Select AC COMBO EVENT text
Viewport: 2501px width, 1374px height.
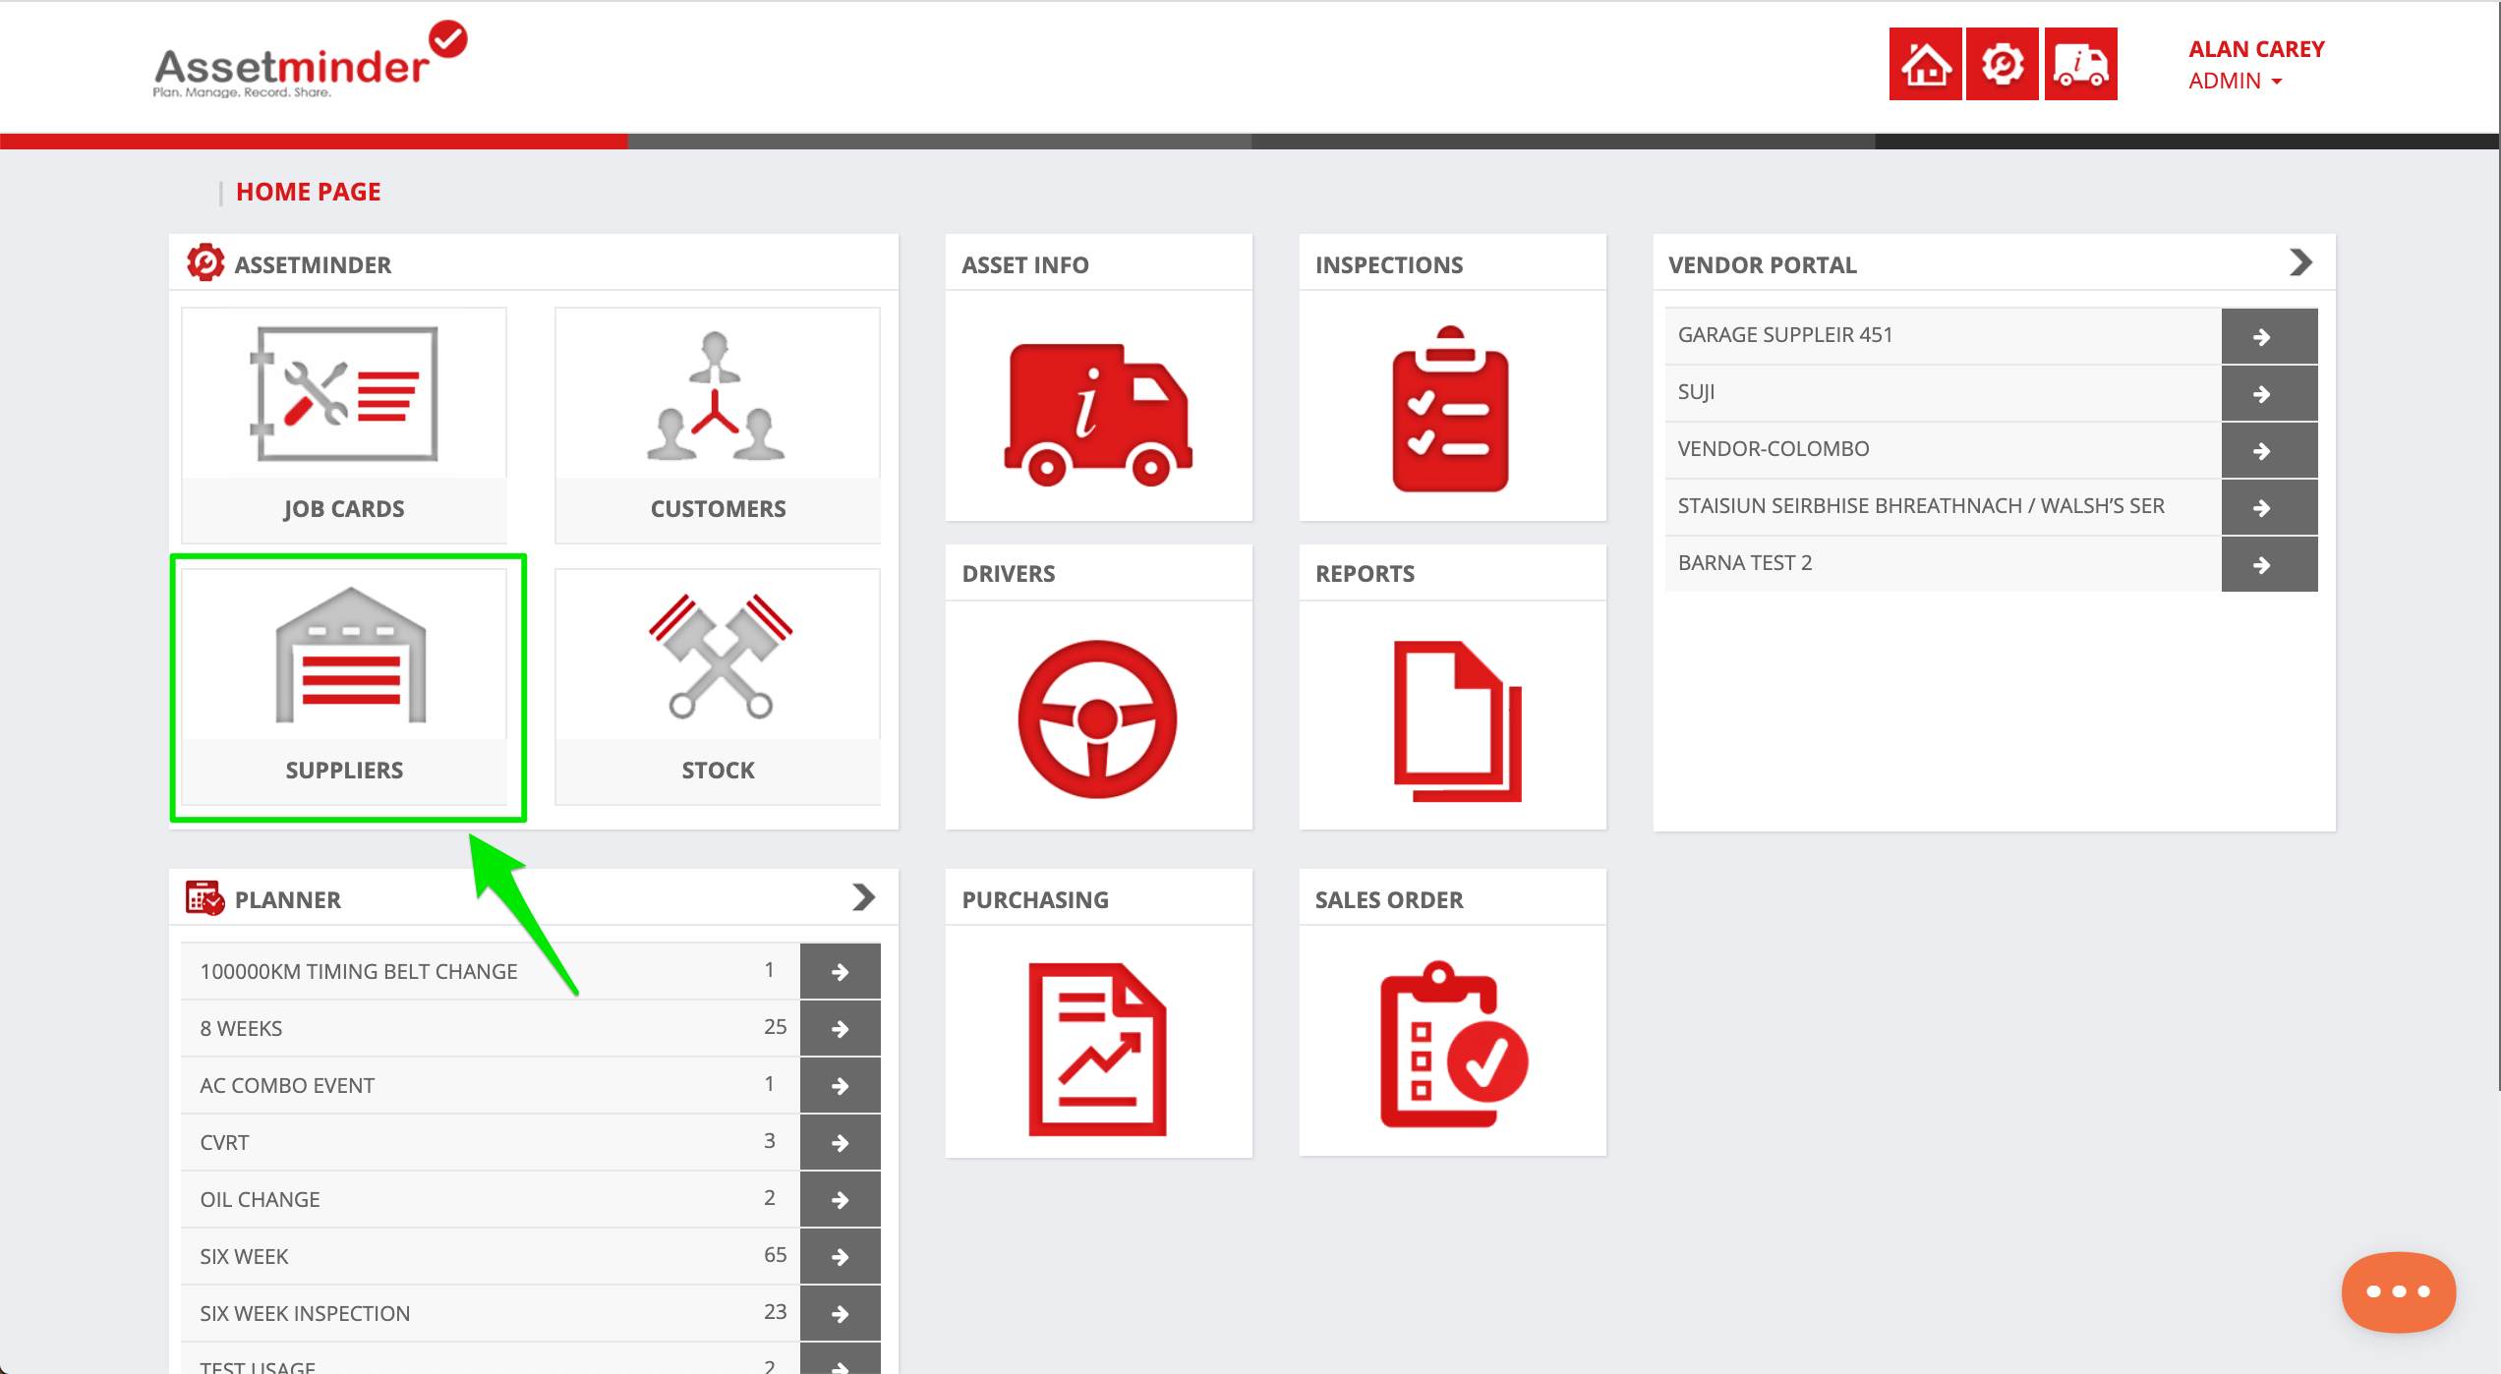[x=287, y=1085]
